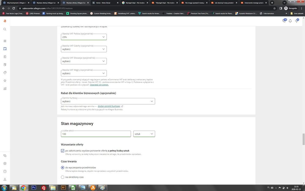Open the price tag icon in sidebar

tap(5, 73)
